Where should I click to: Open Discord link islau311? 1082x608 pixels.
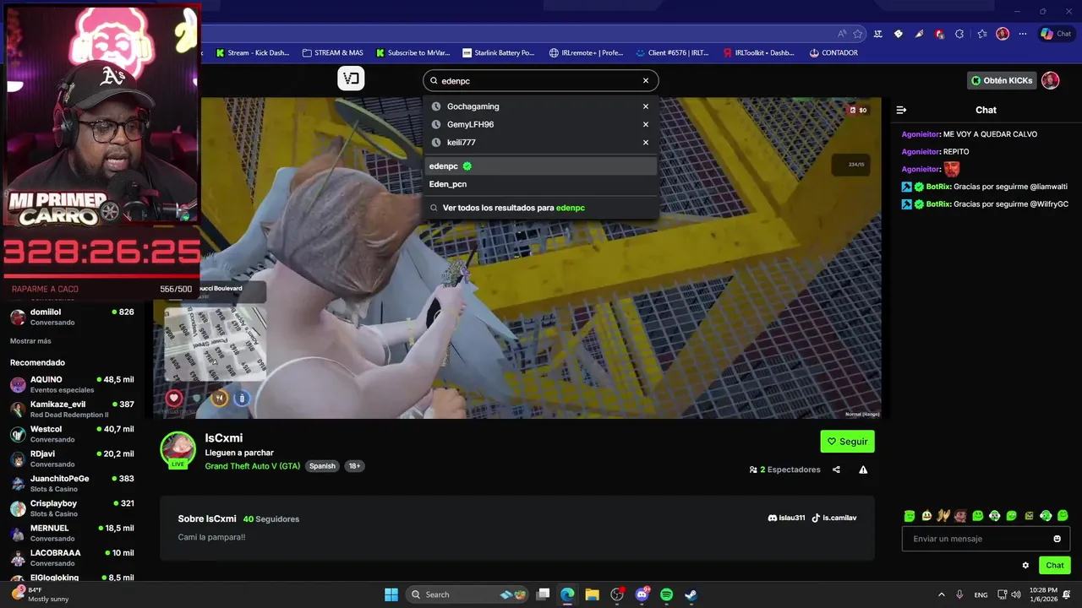[786, 518]
